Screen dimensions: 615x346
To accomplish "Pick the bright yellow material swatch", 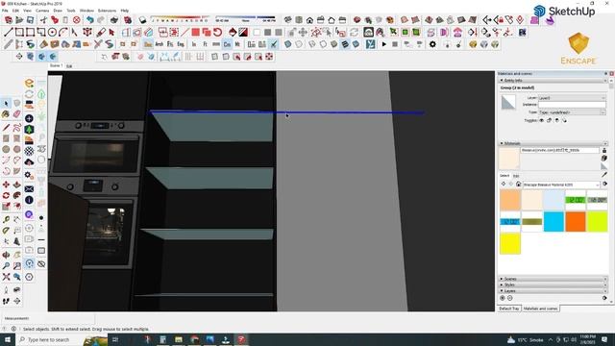I will [x=510, y=243].
